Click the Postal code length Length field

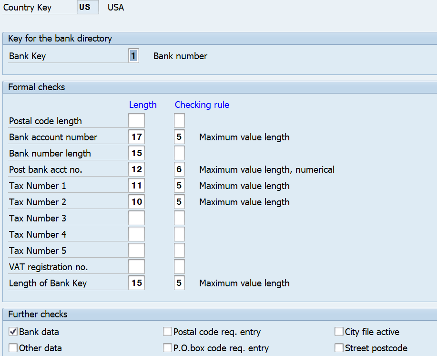(x=136, y=121)
